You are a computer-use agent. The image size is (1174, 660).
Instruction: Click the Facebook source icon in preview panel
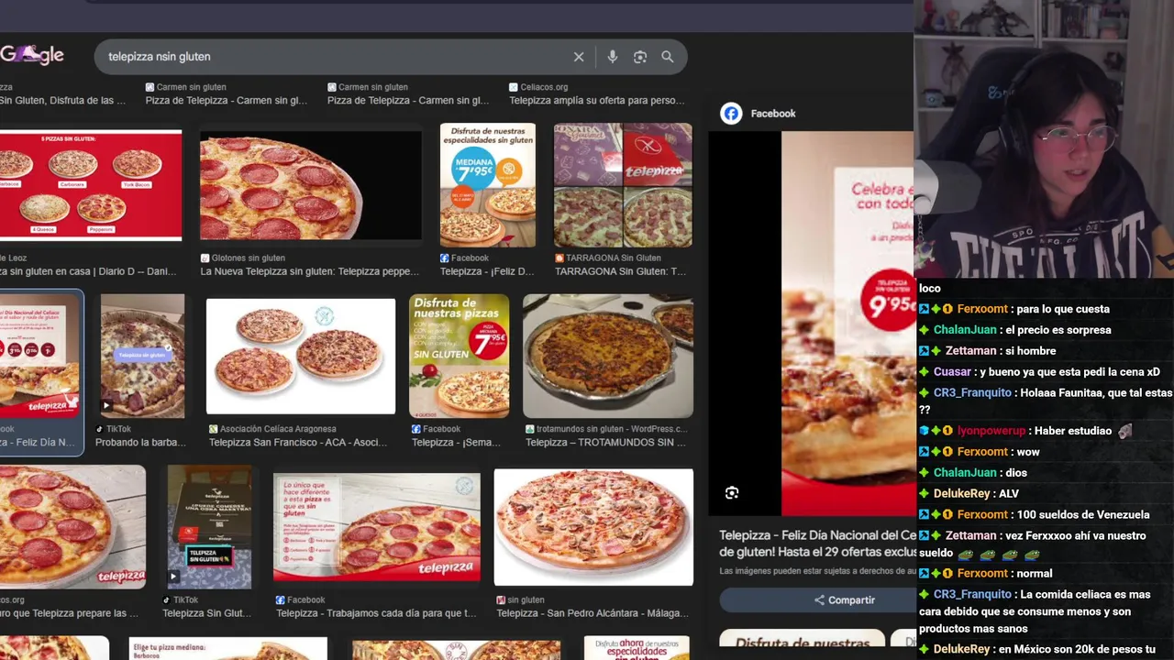731,114
